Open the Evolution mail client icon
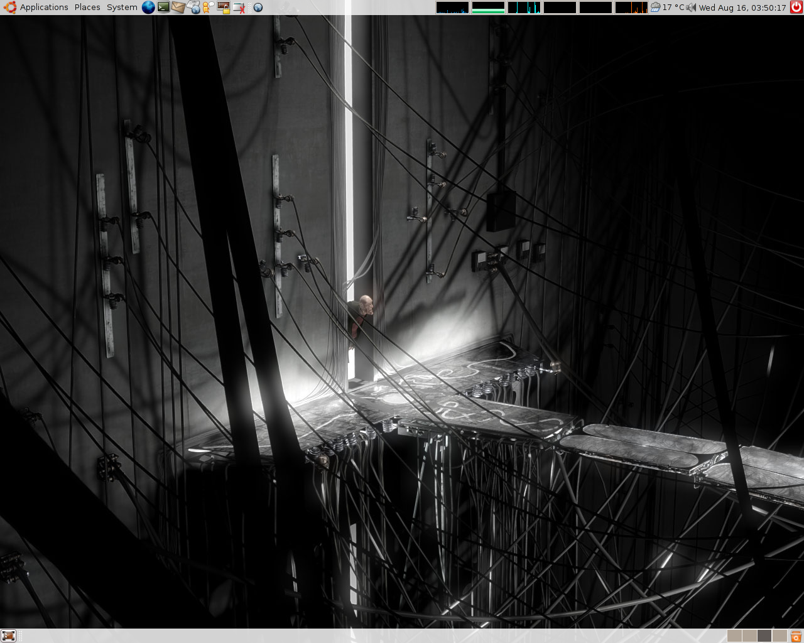The width and height of the screenshot is (804, 643). click(x=178, y=7)
